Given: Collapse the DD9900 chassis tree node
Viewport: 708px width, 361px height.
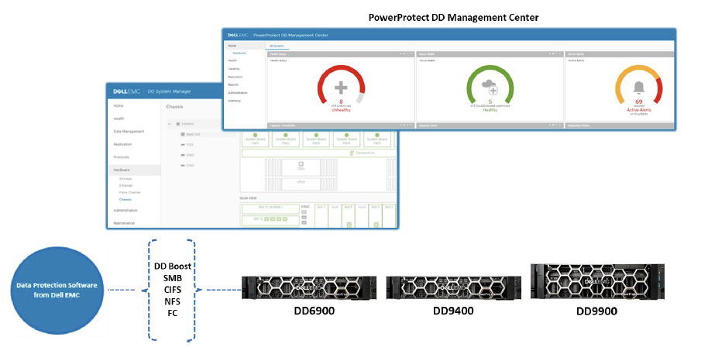Looking at the screenshot, I should pos(170,124).
